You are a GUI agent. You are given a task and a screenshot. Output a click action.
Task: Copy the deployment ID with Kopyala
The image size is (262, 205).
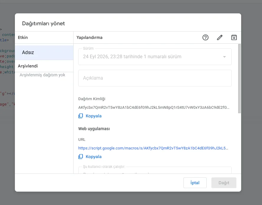click(93, 116)
